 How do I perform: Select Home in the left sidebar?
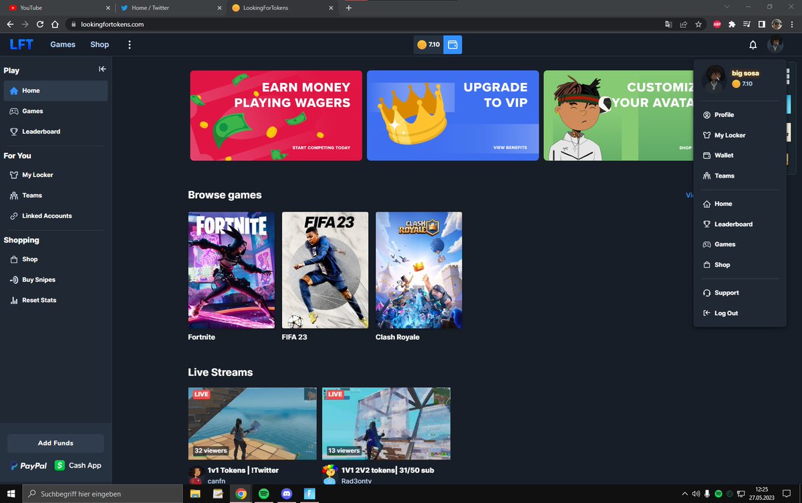(x=55, y=91)
